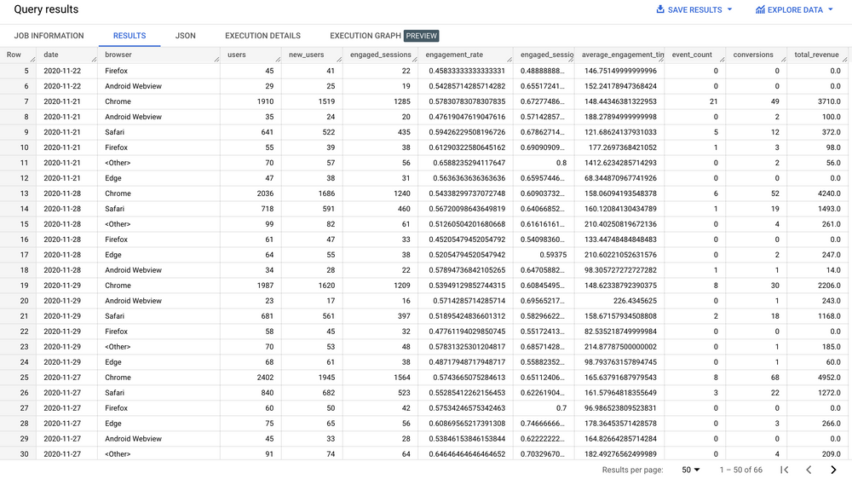Click the total_revenue column header
The image size is (852, 479).
817,55
